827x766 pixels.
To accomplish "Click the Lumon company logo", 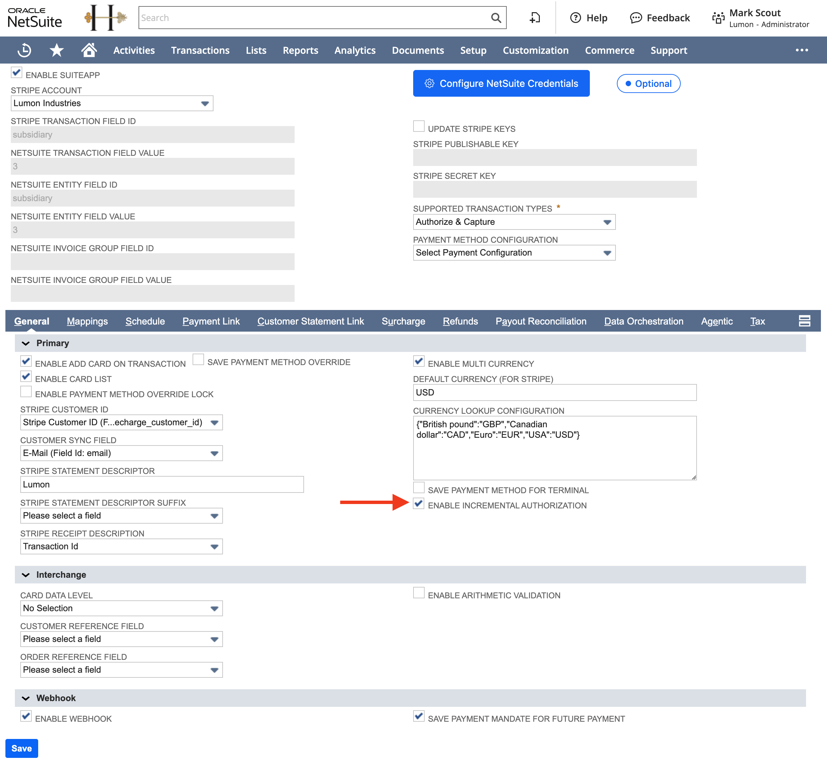I will coord(105,18).
